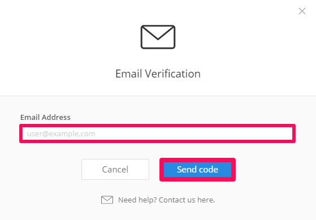Dismiss dialog using the X icon
The height and width of the screenshot is (220, 316).
click(x=302, y=11)
